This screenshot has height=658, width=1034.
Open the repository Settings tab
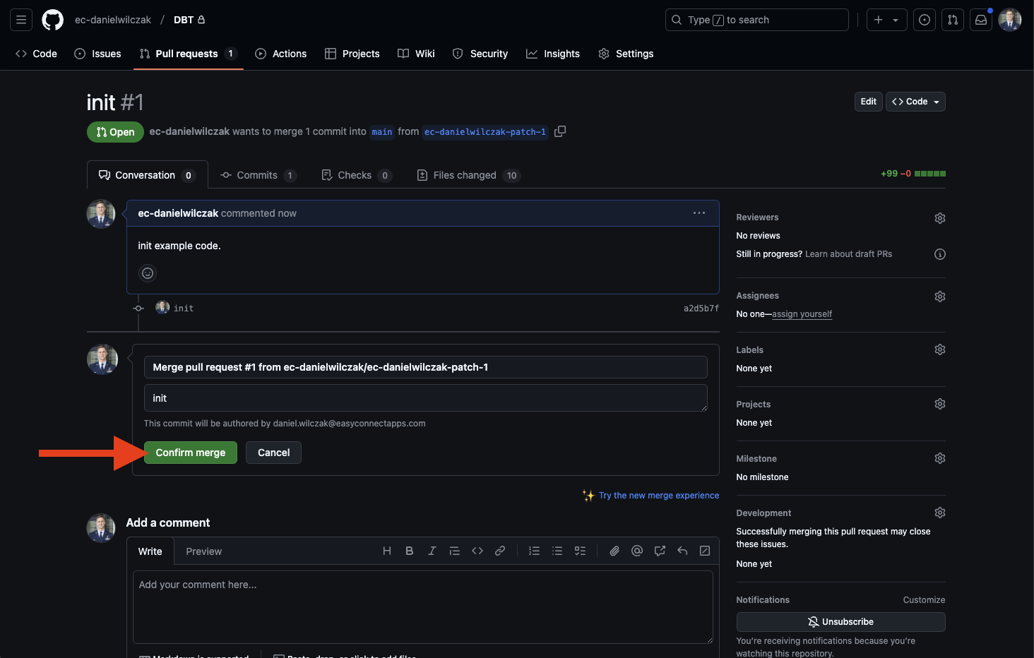click(x=626, y=54)
